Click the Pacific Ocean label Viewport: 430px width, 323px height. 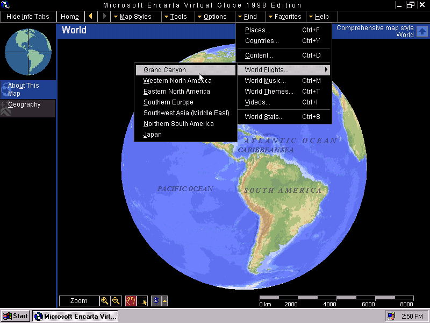185,189
